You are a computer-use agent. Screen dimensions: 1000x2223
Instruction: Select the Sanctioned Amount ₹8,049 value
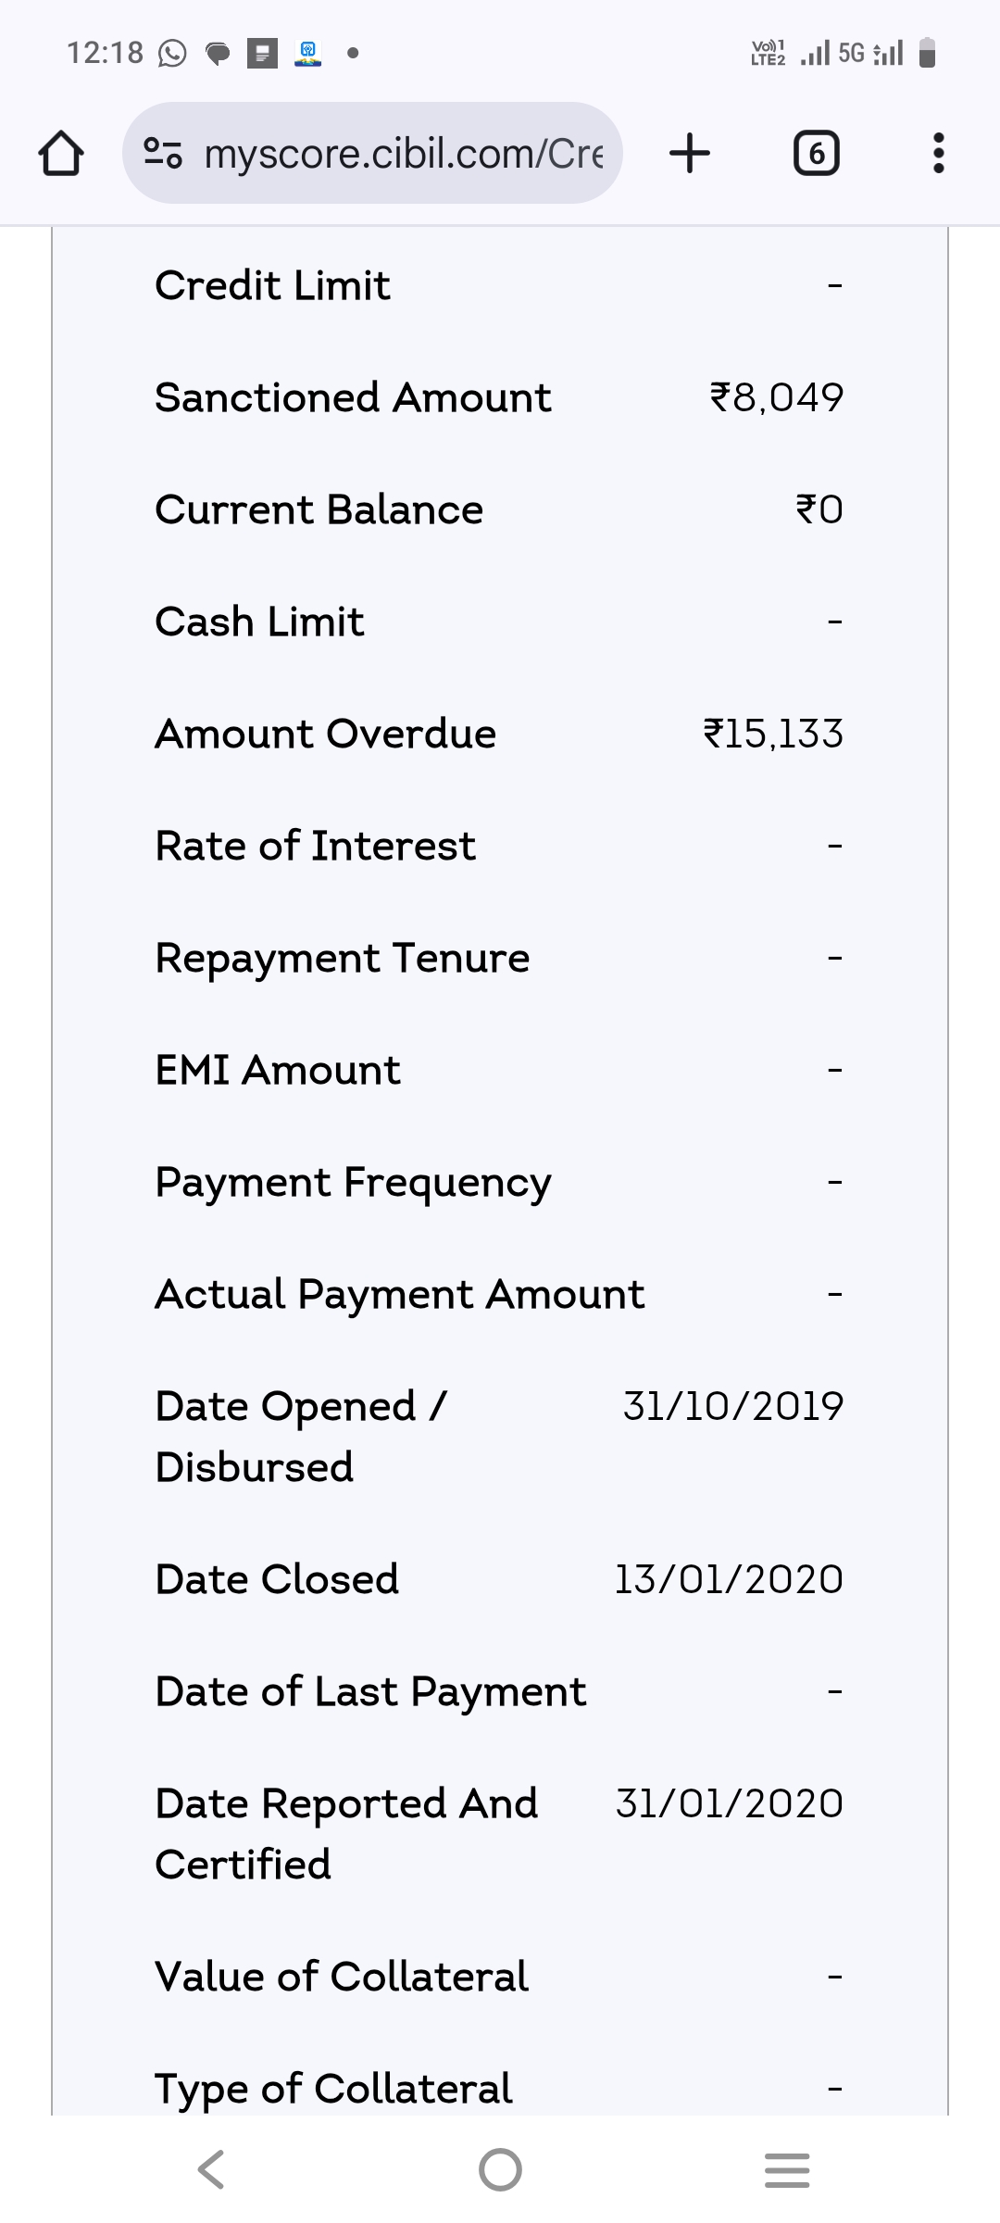click(776, 398)
